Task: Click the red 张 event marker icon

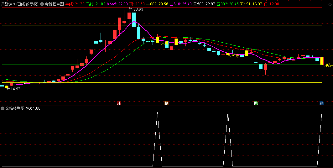Action: coord(119,103)
